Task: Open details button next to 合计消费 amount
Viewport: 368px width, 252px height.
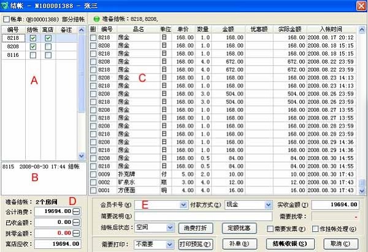Action: pyautogui.click(x=76, y=212)
